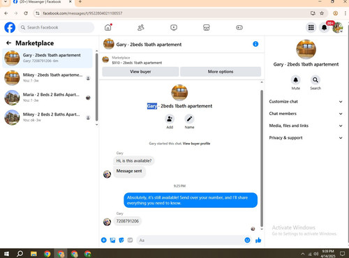The width and height of the screenshot is (349, 258).
Task: Open Maria 2 Beds 2 Baths conversation
Action: coord(47,98)
